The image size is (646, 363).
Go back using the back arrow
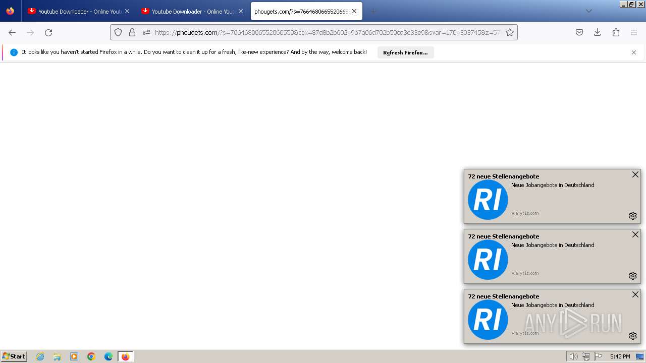click(12, 32)
